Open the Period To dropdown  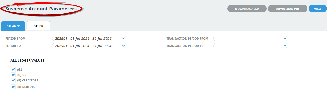(89, 46)
